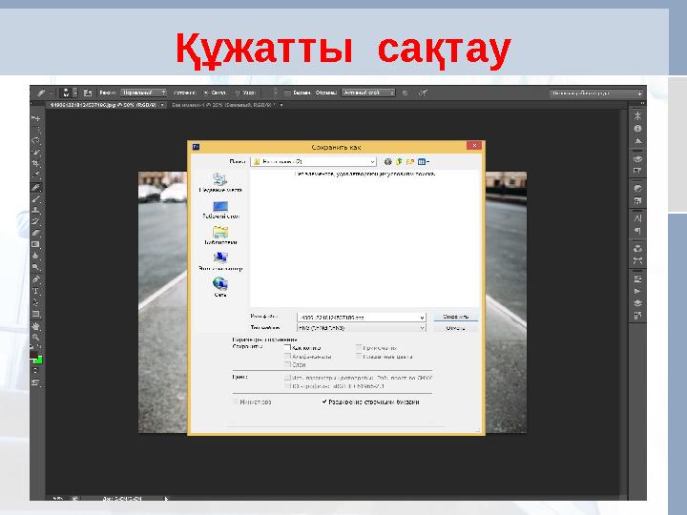Screen dimensions: 687x515
Task: Select the Eraser tool
Action: pyautogui.click(x=36, y=233)
